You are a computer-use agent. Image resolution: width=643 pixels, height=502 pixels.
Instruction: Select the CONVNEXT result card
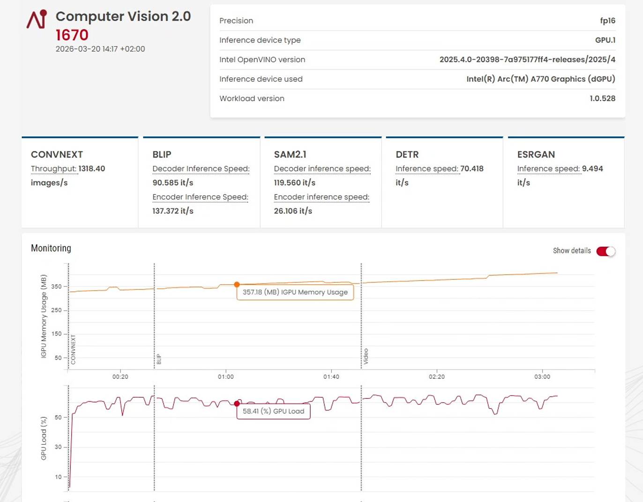80,182
